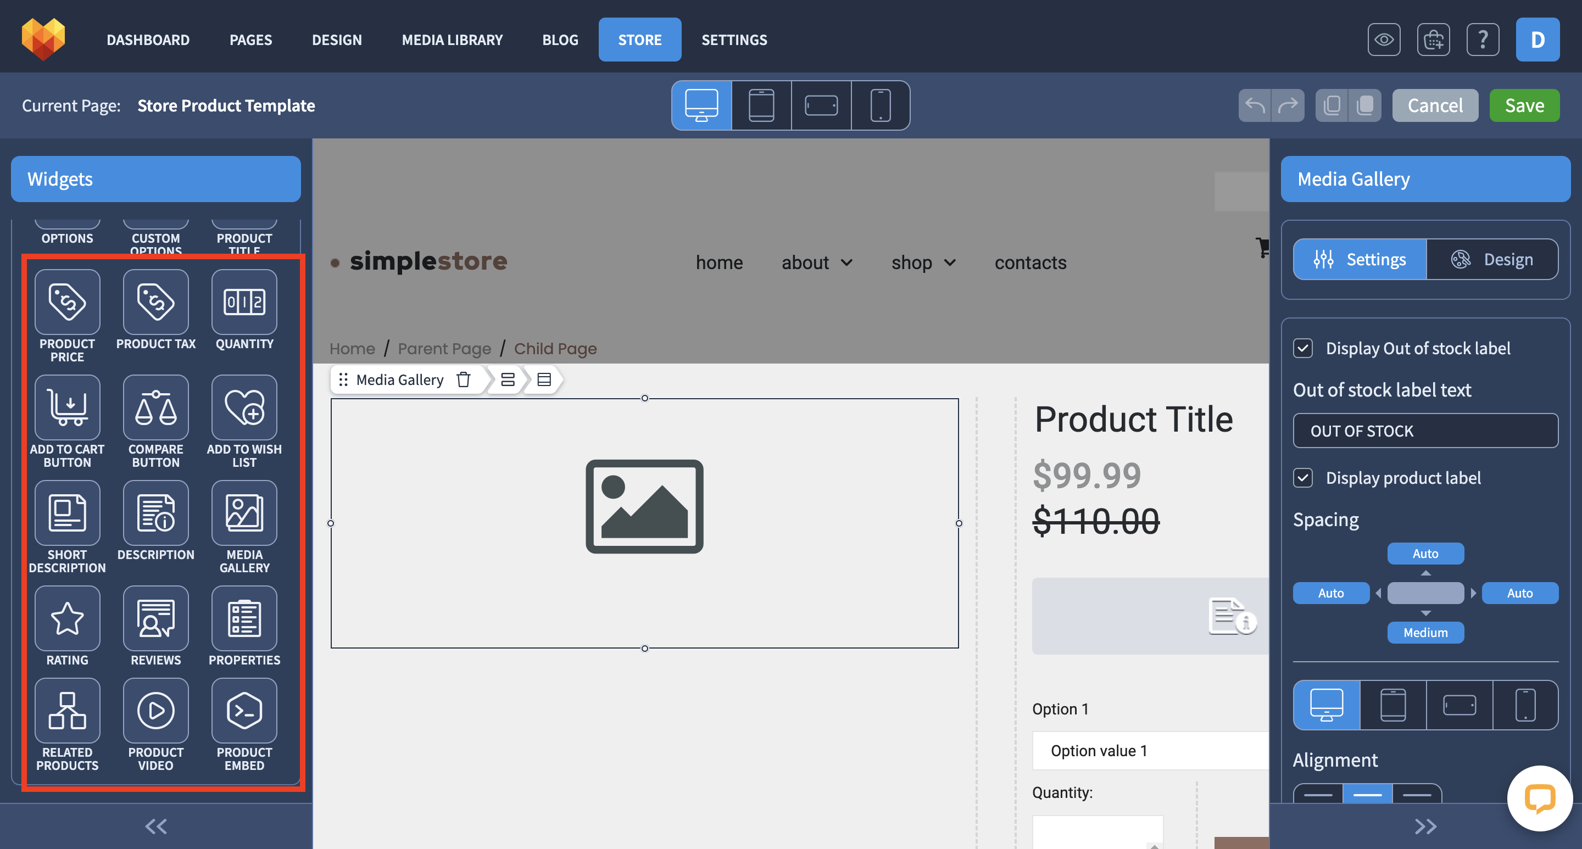The width and height of the screenshot is (1582, 849).
Task: Choose the Product Video widget
Action: (155, 711)
